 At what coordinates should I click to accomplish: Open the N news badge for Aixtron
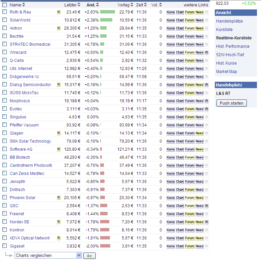(59, 28)
